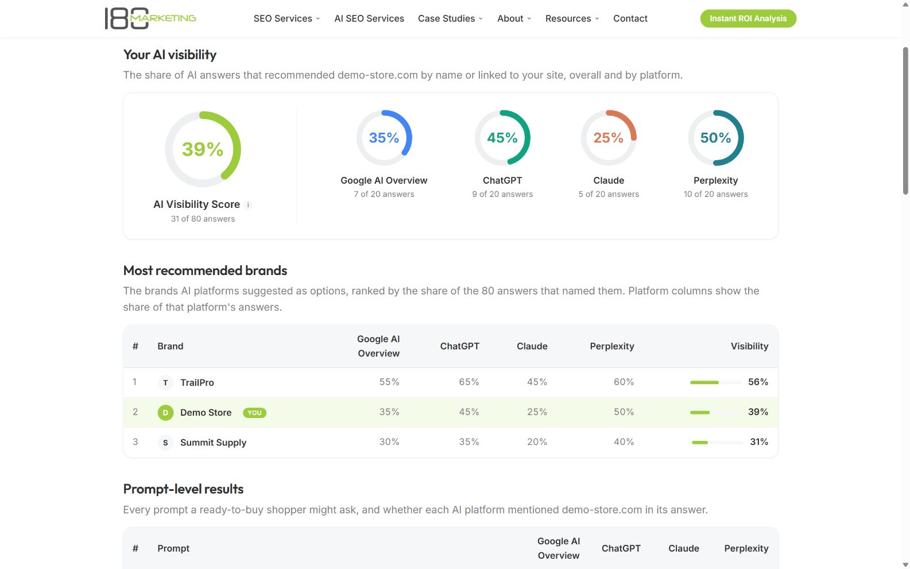Click TrailPro's 56% visibility progress bar
Screen dimensions: 910x569
(x=715, y=382)
